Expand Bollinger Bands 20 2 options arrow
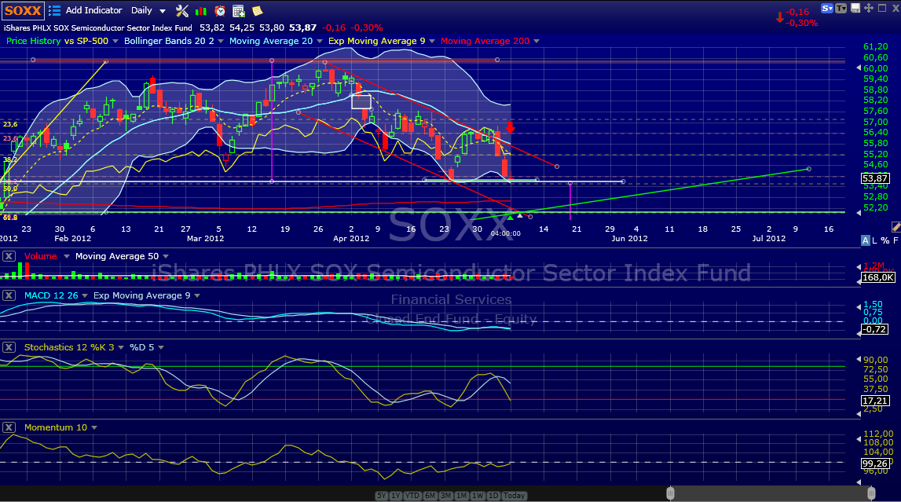Viewport: 901px width, 502px height. point(221,42)
